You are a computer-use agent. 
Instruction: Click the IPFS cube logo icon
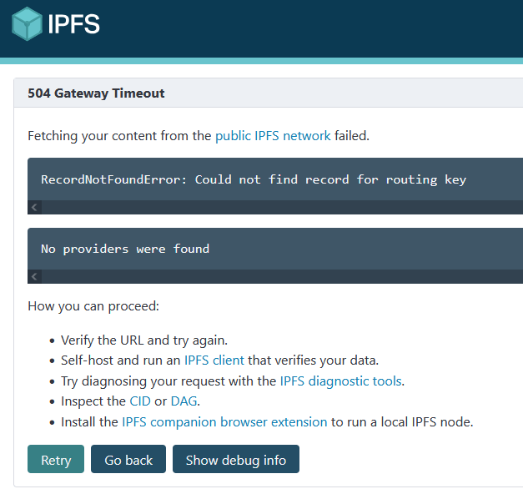[x=27, y=23]
